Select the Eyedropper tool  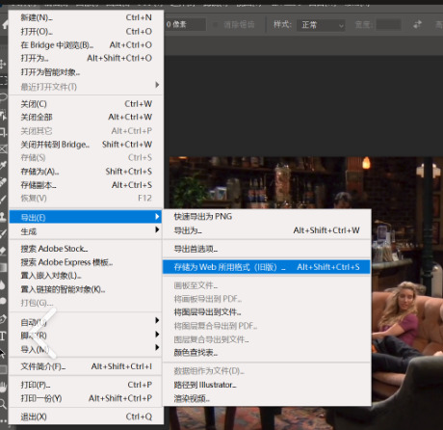click(x=3, y=165)
